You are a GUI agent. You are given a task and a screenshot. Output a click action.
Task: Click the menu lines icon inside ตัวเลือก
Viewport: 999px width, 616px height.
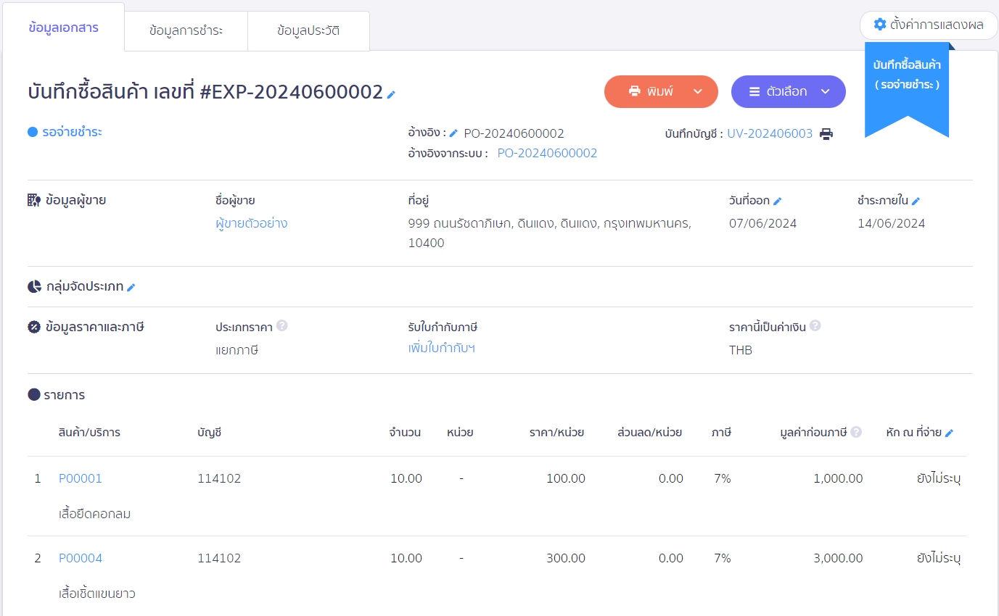coord(755,92)
